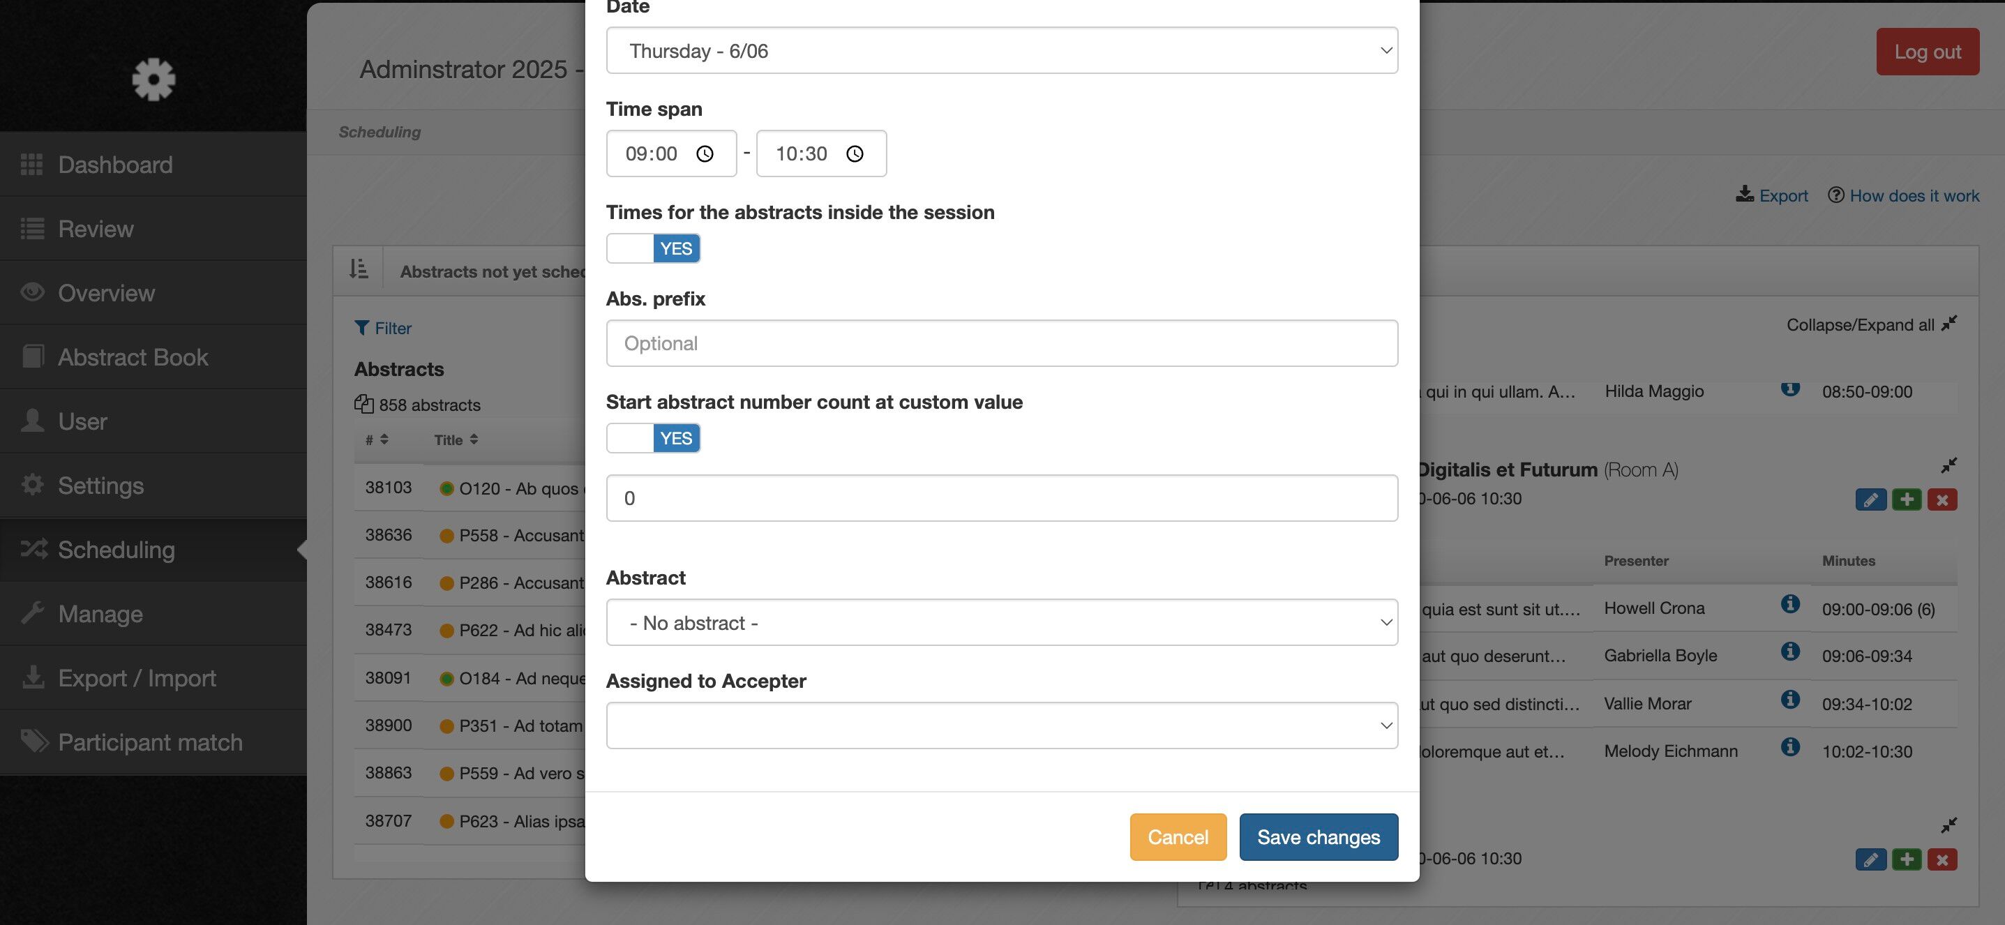The height and width of the screenshot is (925, 2005).
Task: Toggle Times for abstracts inside session switch
Action: coord(653,249)
